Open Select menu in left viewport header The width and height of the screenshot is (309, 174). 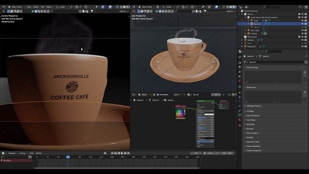[36, 7]
